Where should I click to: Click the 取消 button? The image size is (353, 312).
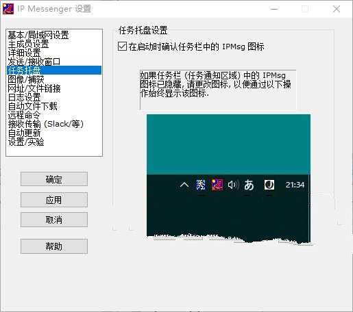coord(54,220)
